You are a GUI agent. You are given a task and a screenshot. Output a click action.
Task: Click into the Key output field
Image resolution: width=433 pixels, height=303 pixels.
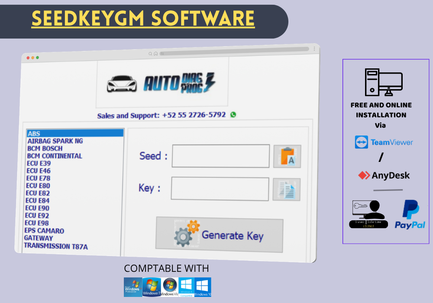click(220, 189)
